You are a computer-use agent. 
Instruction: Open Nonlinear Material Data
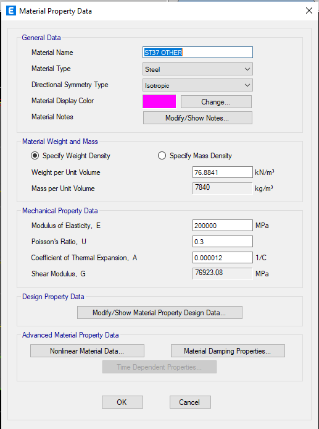point(87,350)
